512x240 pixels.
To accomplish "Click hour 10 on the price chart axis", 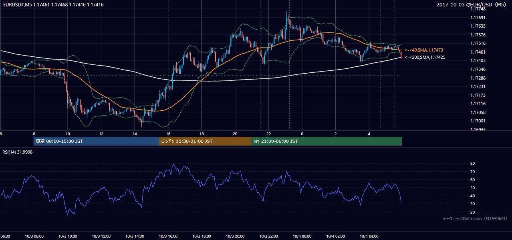I will [x=68, y=134].
